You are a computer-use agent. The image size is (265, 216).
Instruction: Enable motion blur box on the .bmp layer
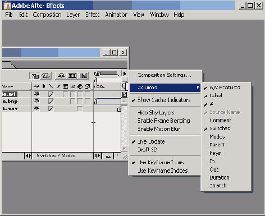coord(73,102)
